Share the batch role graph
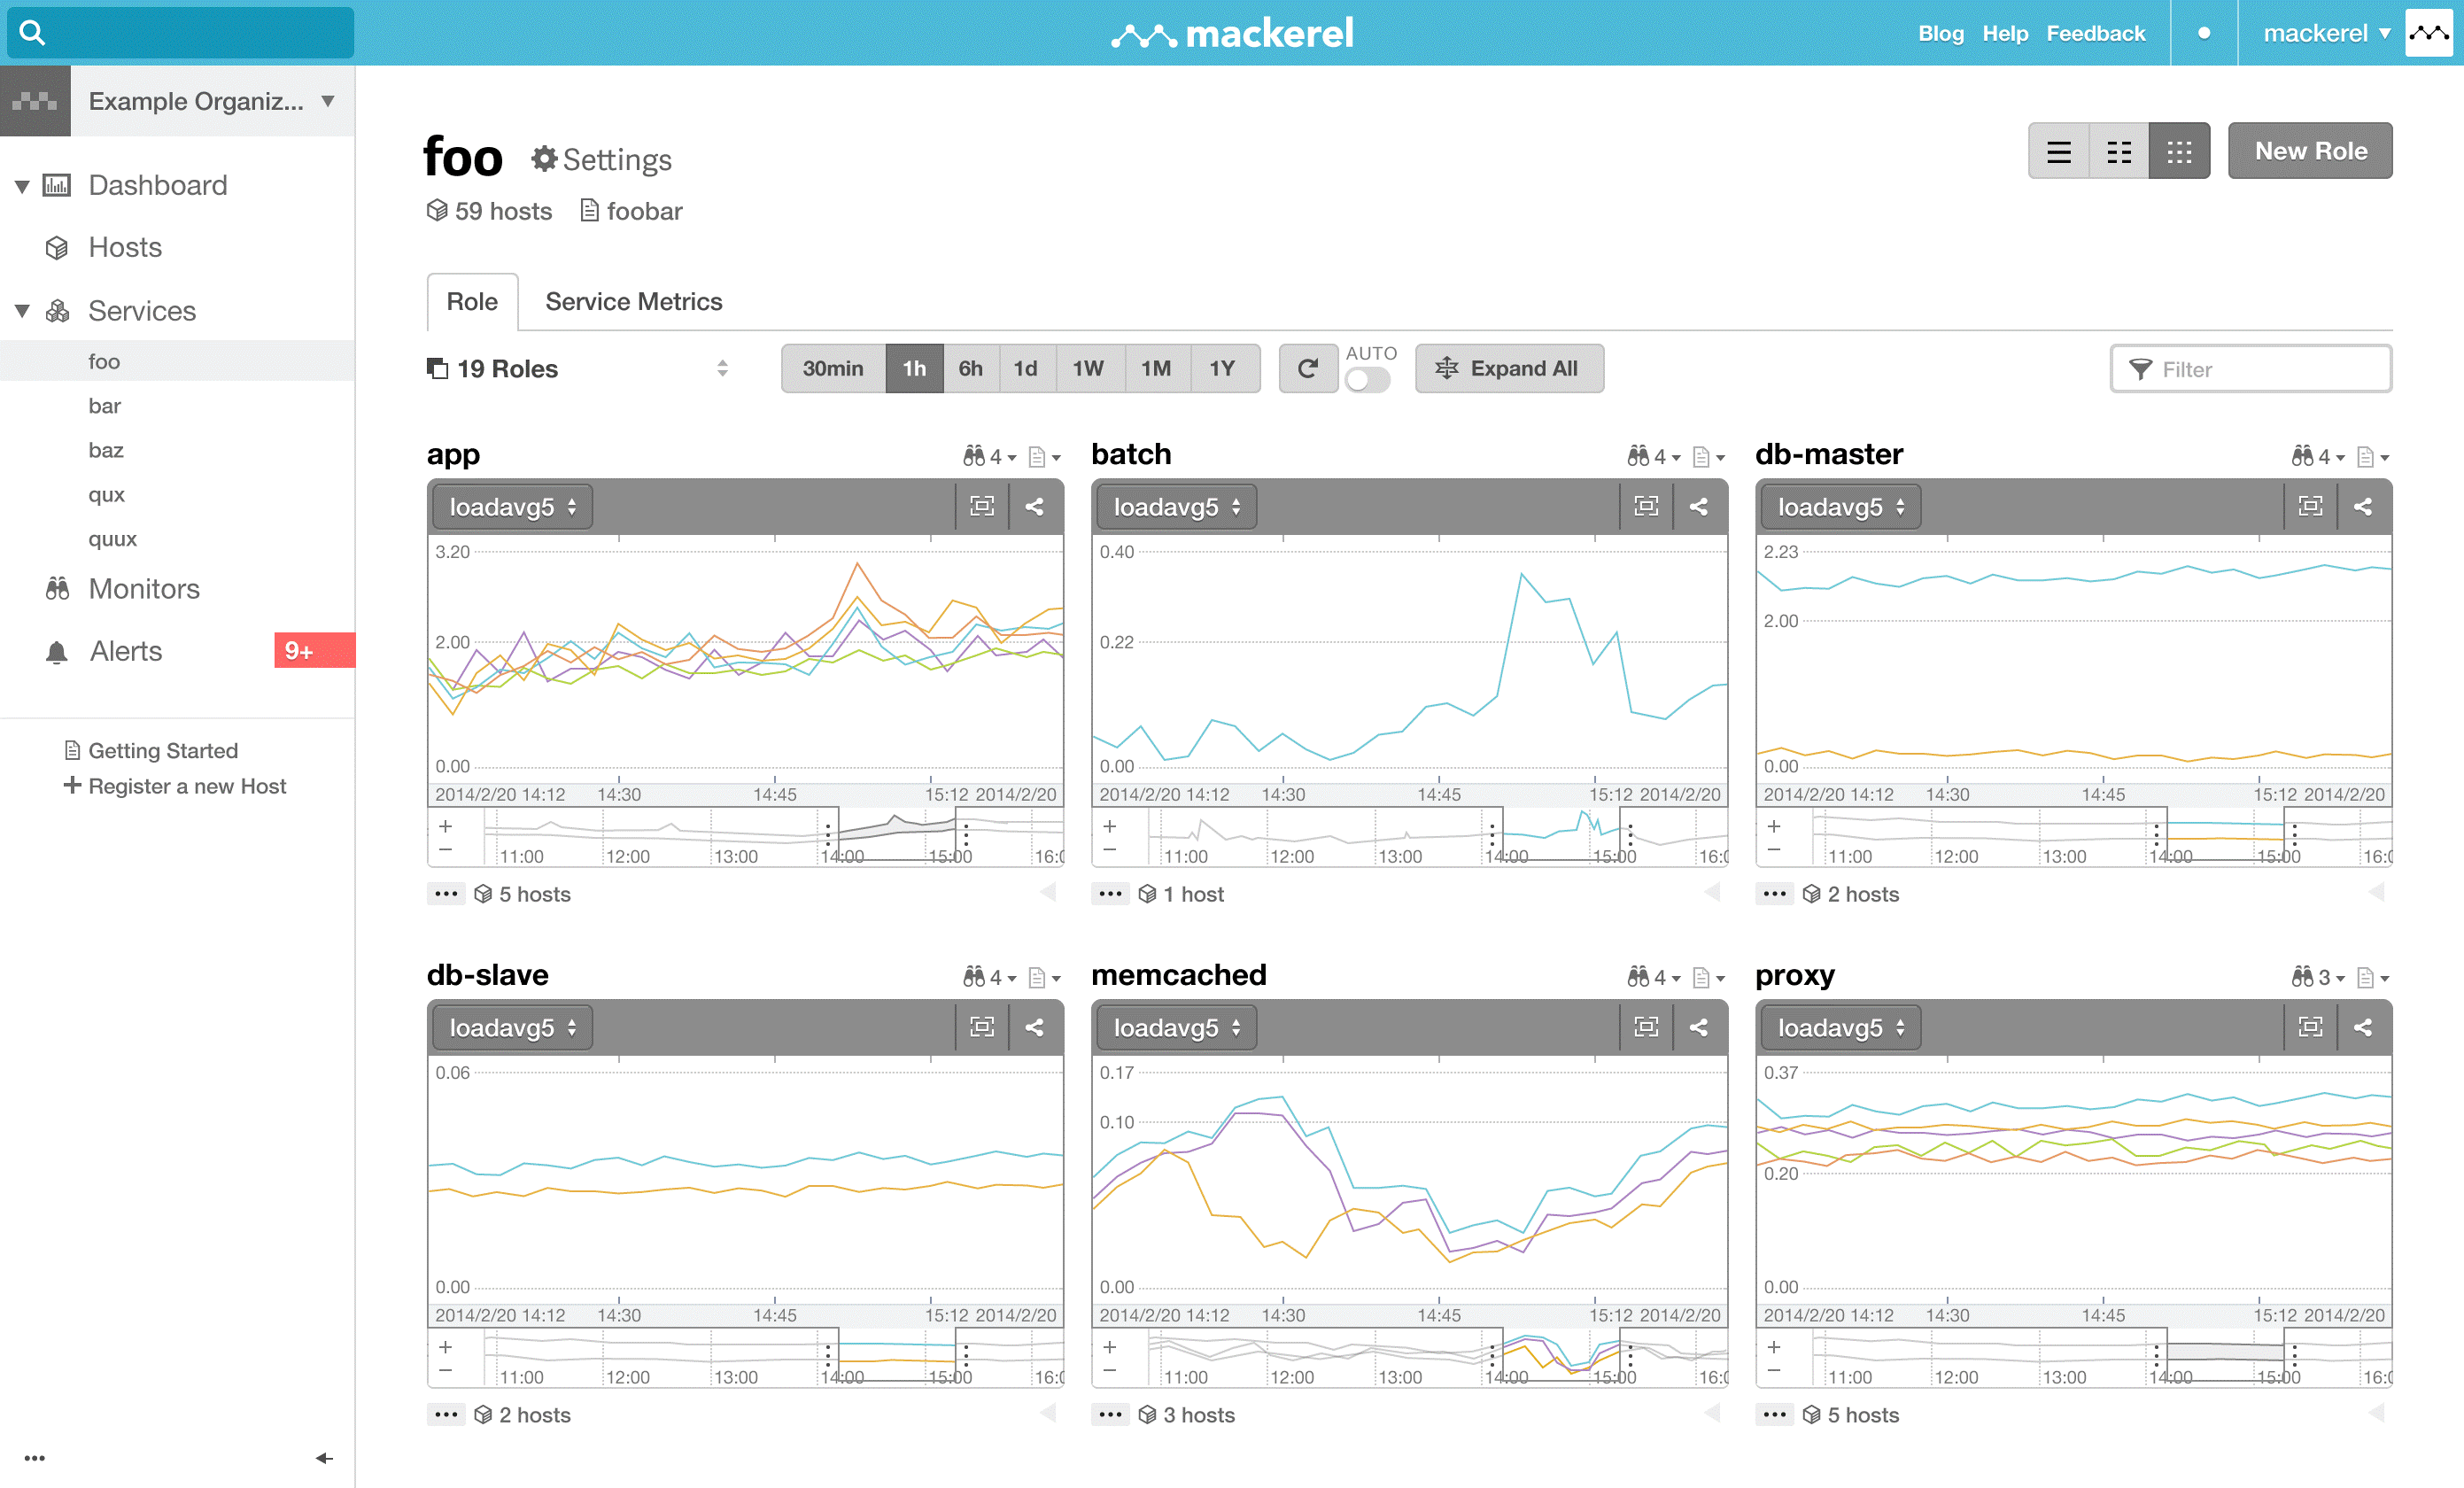The width and height of the screenshot is (2464, 1488). point(1699,506)
